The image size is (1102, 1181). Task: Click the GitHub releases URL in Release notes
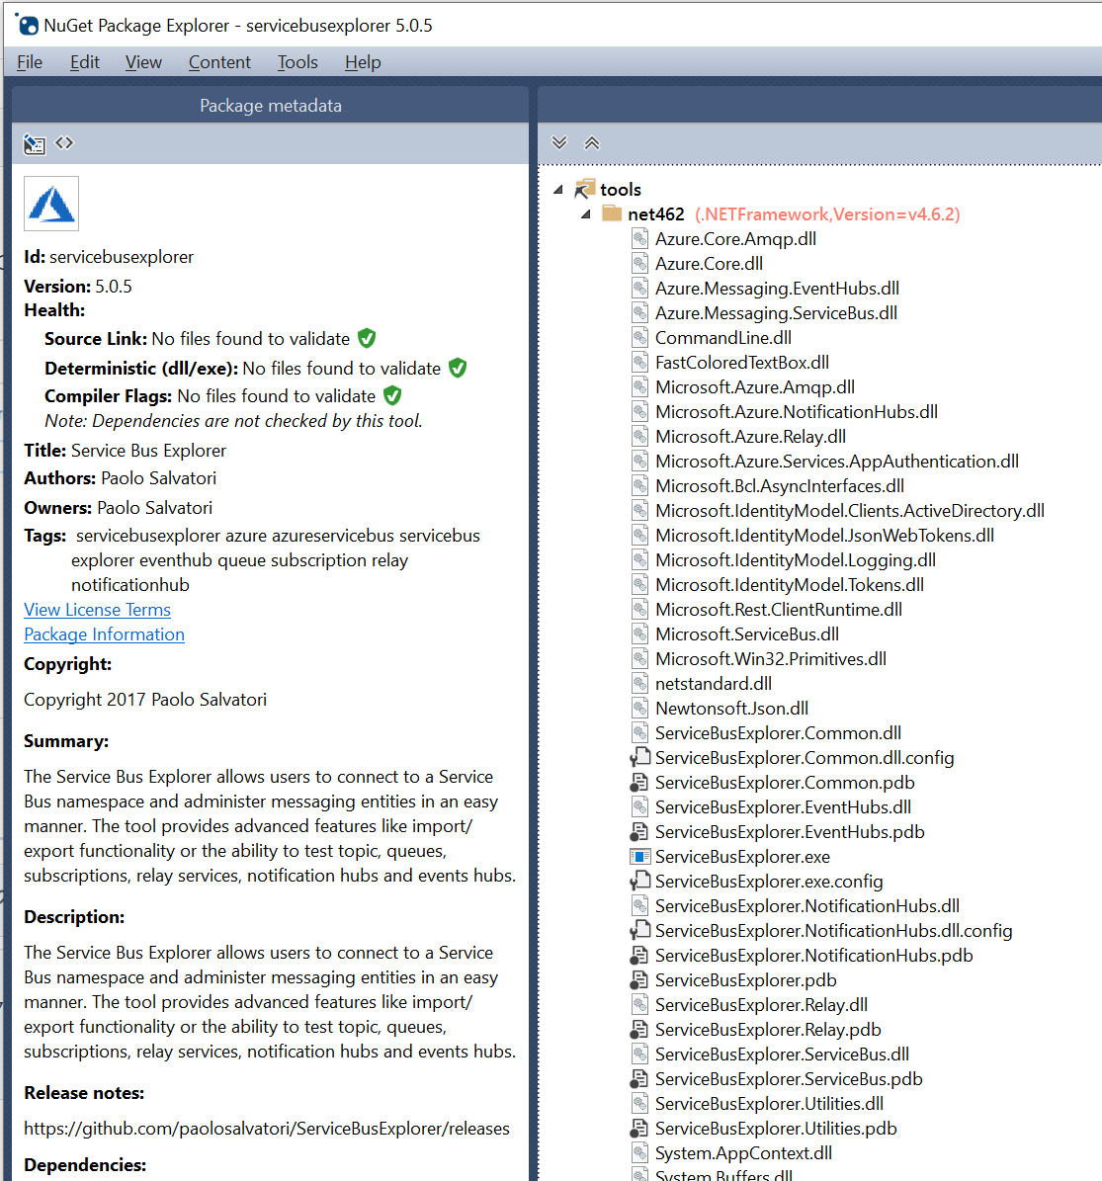[266, 1128]
